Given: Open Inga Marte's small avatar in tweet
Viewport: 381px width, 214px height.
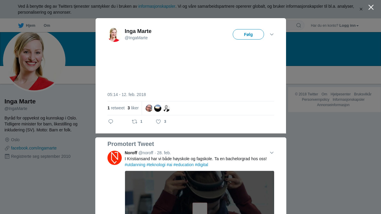Looking at the screenshot, I should click(114, 35).
